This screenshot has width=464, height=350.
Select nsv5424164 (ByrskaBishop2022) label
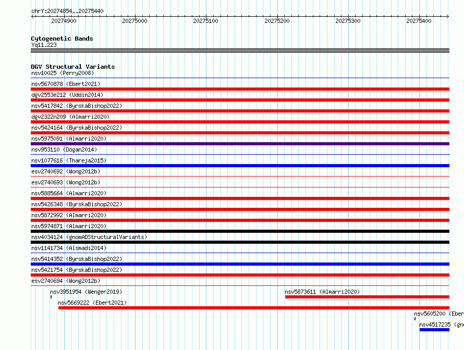click(x=77, y=128)
